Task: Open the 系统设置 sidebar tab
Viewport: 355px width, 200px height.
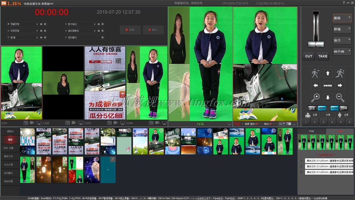Action: [10, 181]
